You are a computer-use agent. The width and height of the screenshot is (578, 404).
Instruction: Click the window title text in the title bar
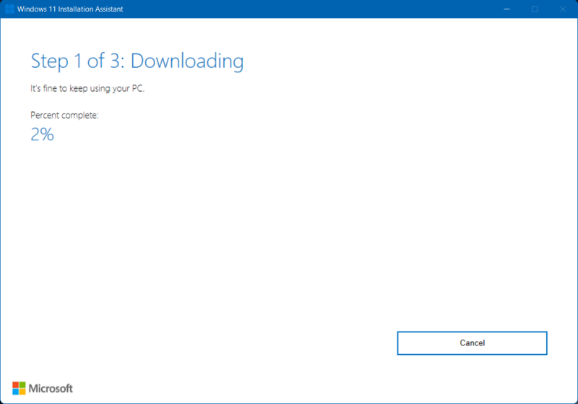pos(65,9)
